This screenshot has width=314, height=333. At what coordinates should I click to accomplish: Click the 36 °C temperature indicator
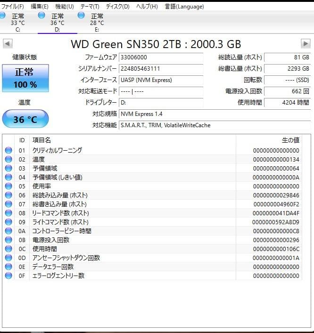[25, 119]
